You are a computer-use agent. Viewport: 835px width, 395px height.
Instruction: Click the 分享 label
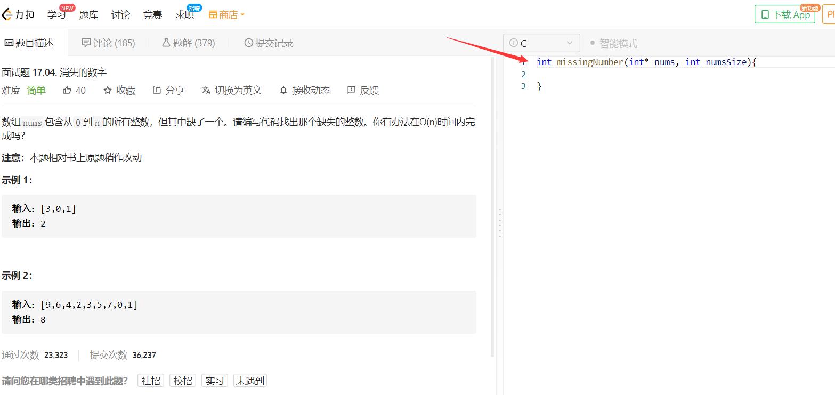point(175,91)
